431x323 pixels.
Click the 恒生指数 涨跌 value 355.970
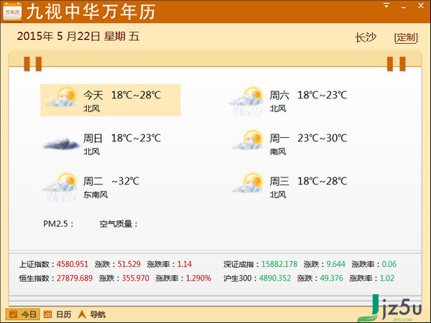(136, 278)
